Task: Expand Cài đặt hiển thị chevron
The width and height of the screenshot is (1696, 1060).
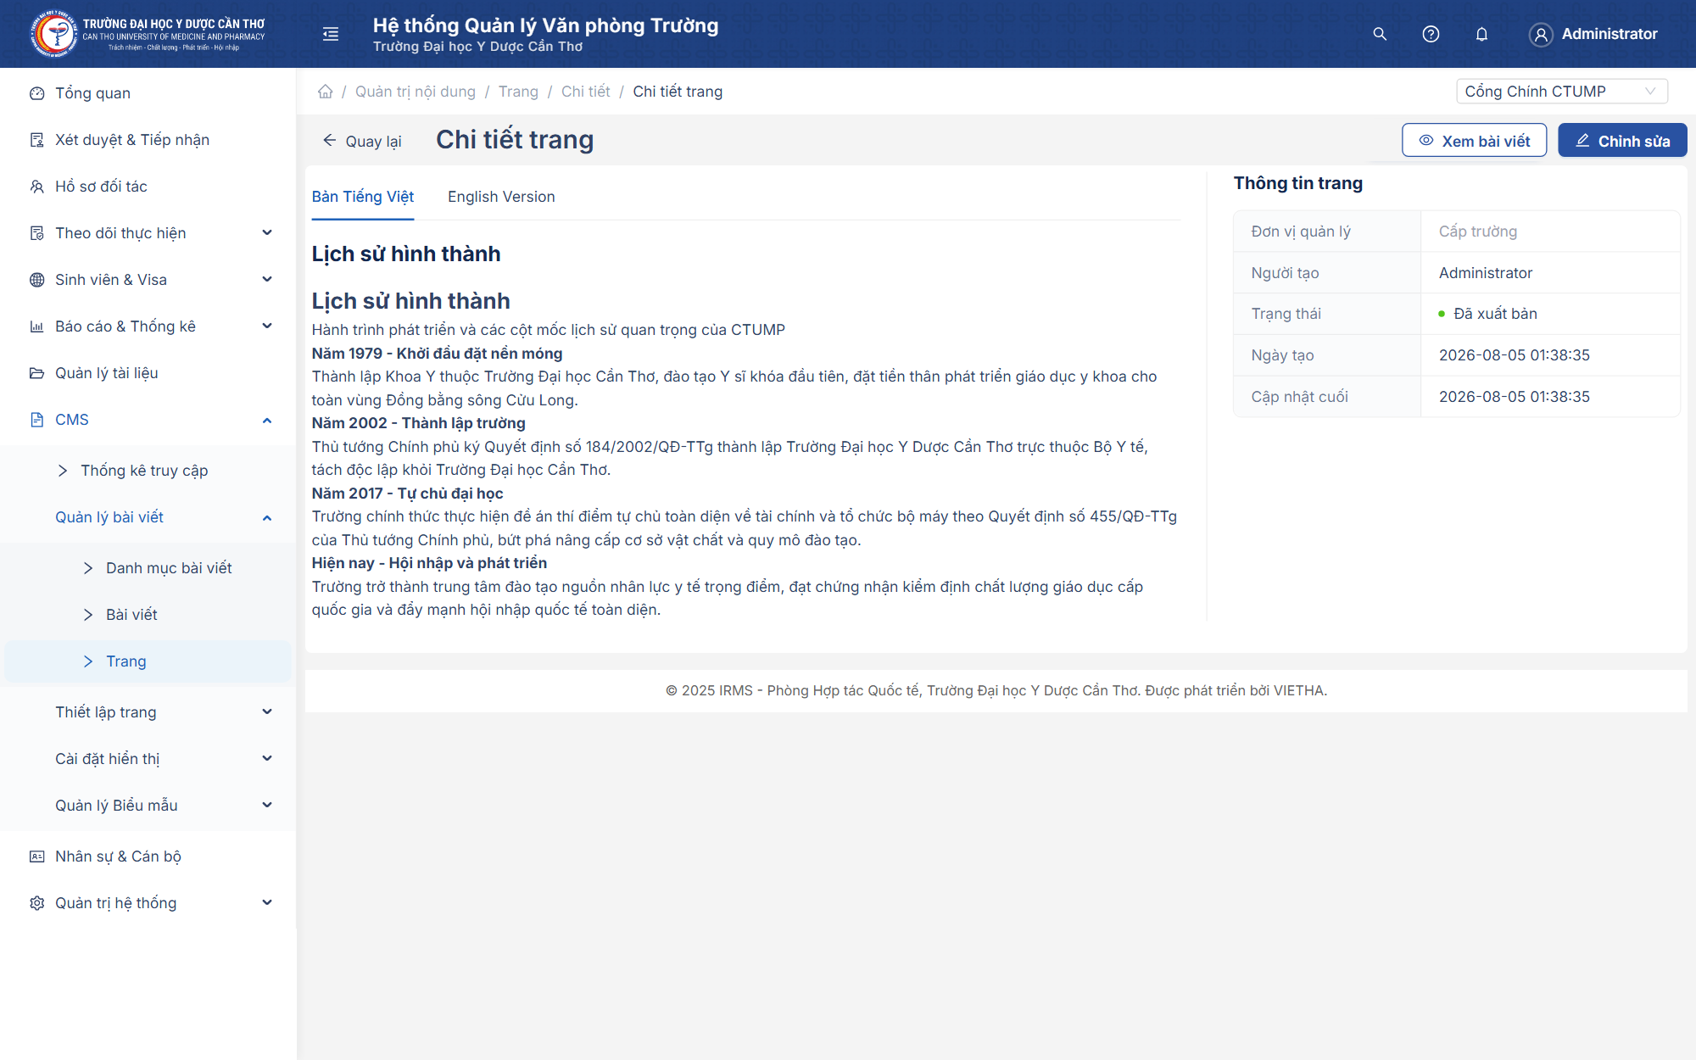Action: coord(267,759)
